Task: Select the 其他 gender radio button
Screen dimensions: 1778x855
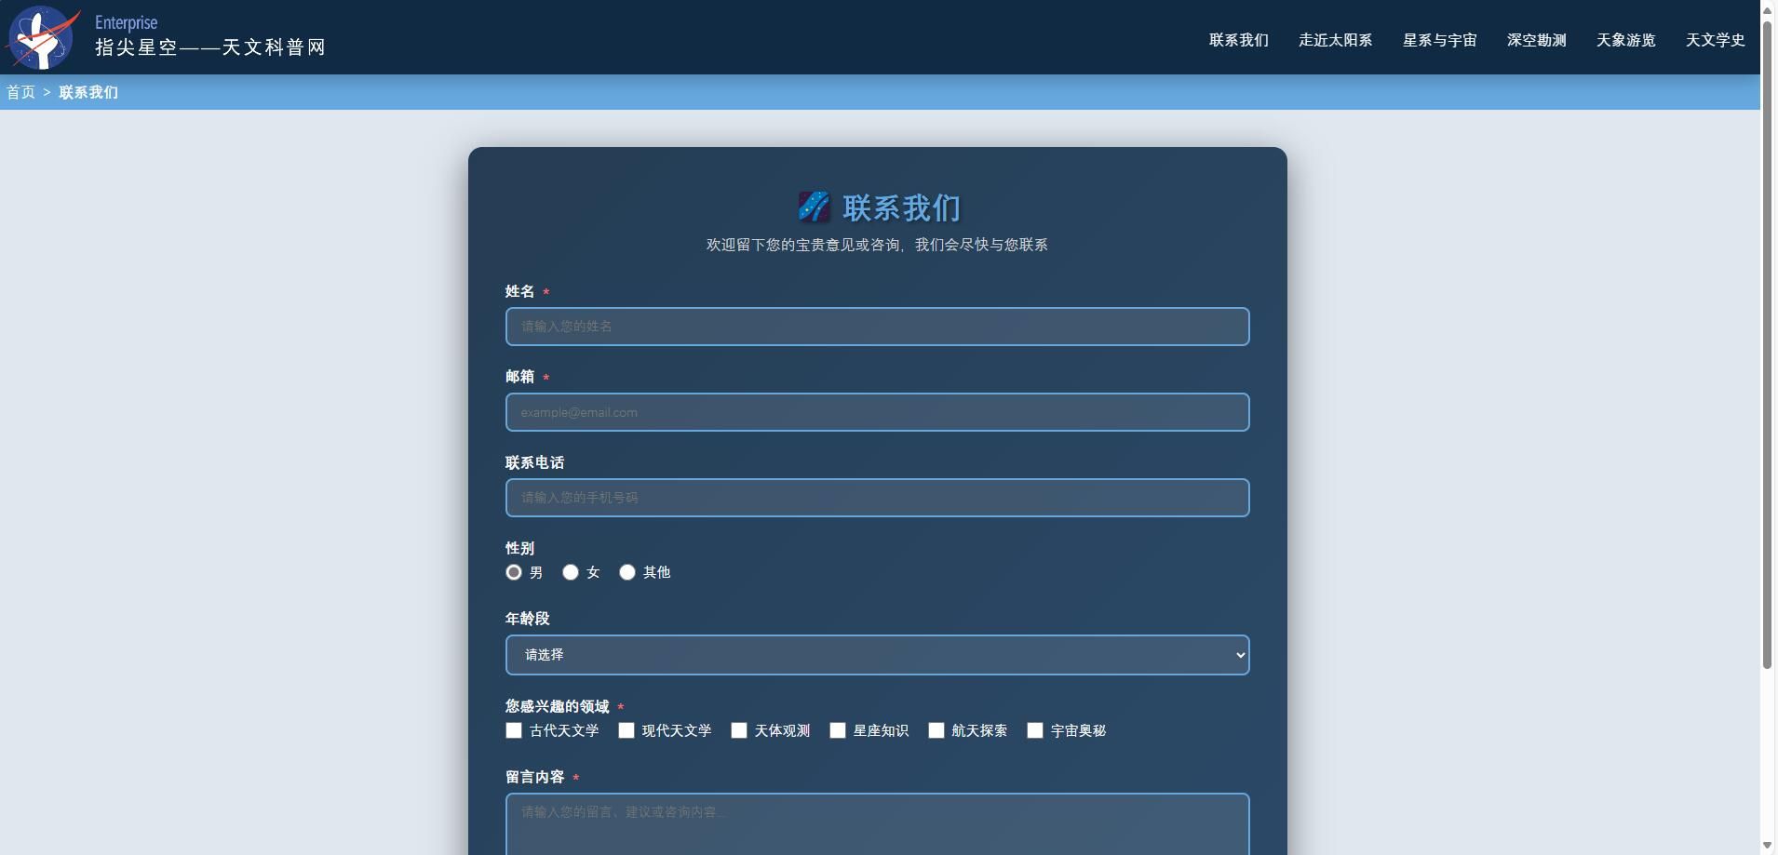Action: [x=626, y=572]
